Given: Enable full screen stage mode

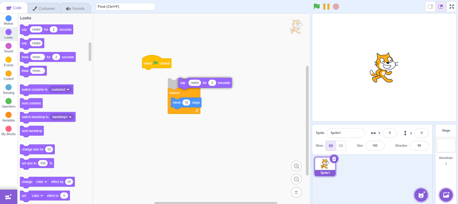Looking at the screenshot, I should [x=452, y=6].
